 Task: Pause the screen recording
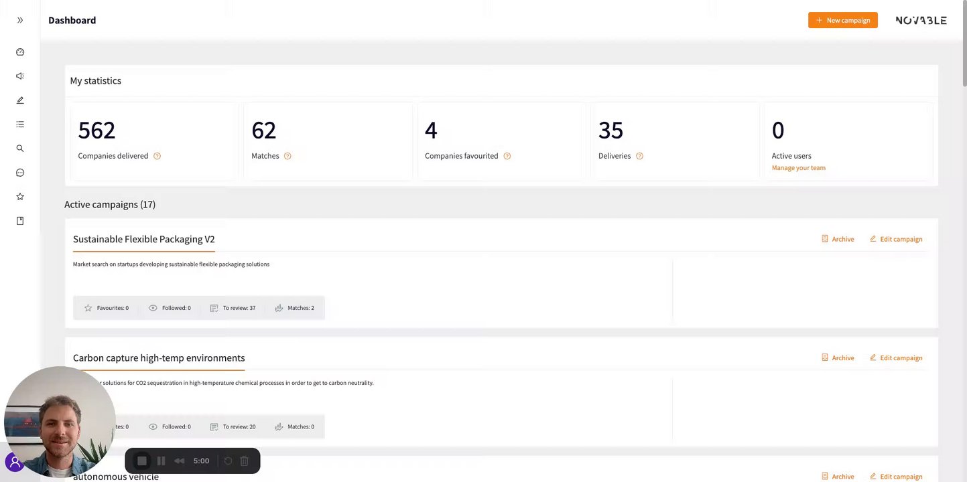tap(161, 461)
